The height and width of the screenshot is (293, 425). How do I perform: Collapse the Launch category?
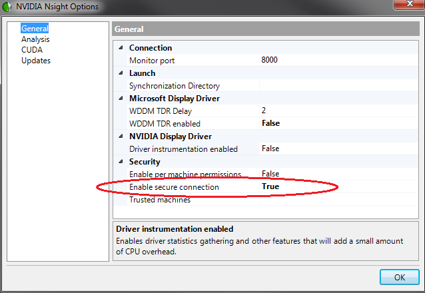pyautogui.click(x=121, y=73)
